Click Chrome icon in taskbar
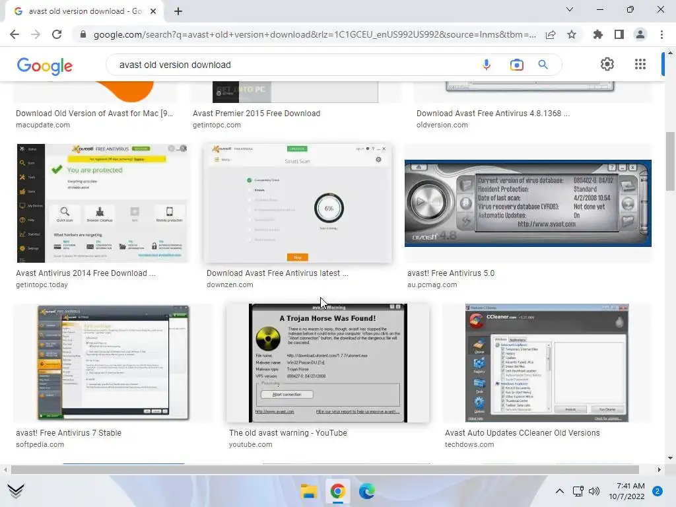This screenshot has height=507, width=676. click(x=337, y=491)
